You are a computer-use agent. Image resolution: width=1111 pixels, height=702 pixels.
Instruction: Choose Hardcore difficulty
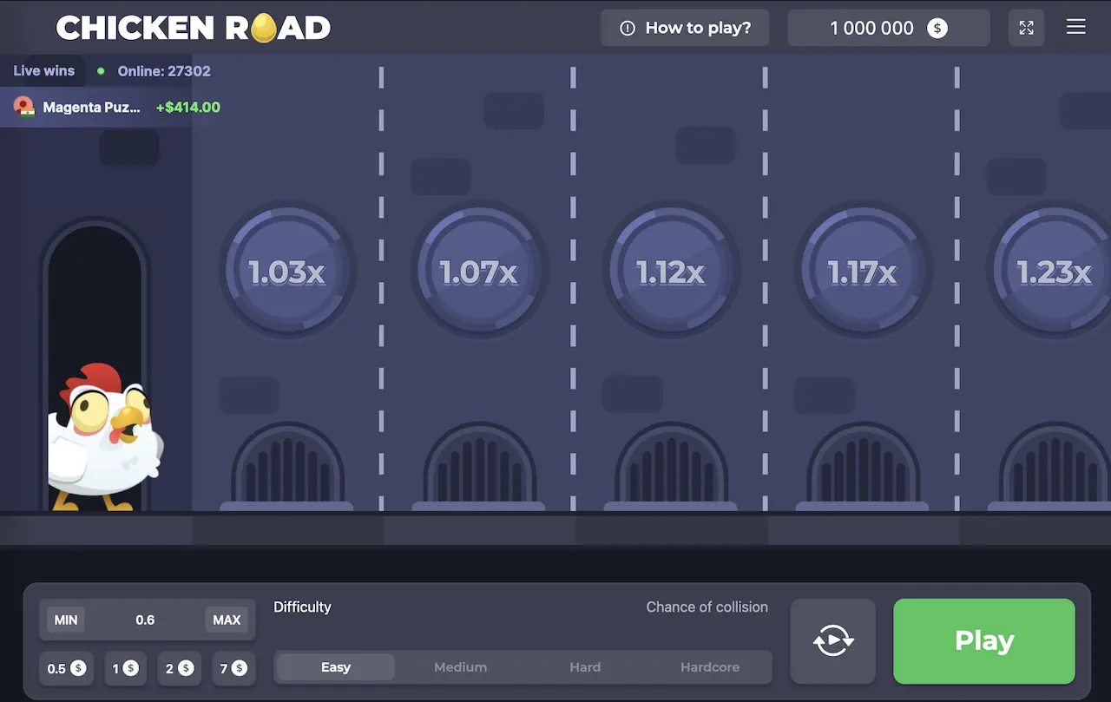pos(709,667)
